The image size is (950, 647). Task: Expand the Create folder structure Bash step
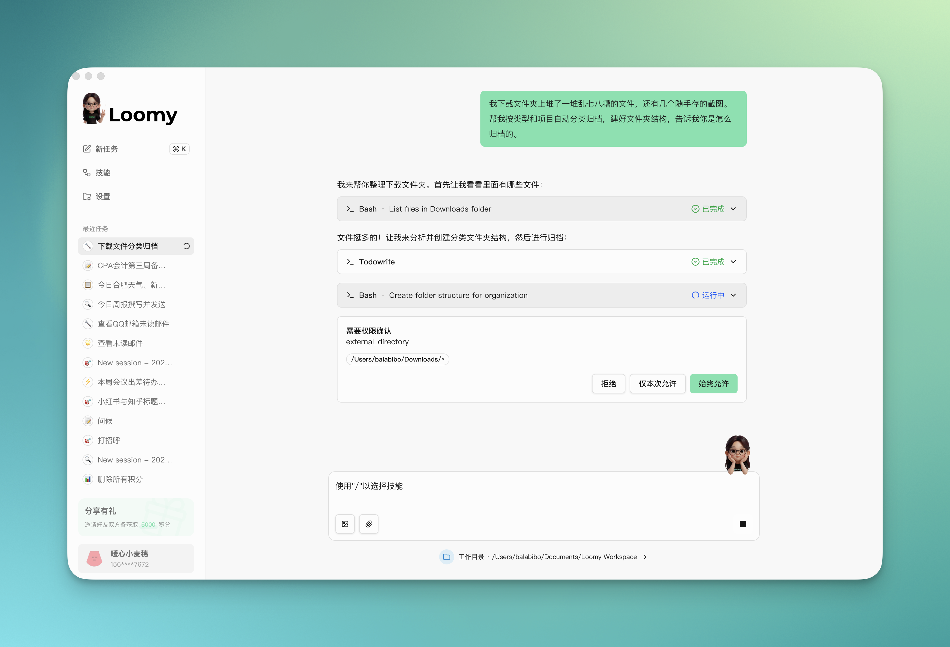[x=733, y=295]
